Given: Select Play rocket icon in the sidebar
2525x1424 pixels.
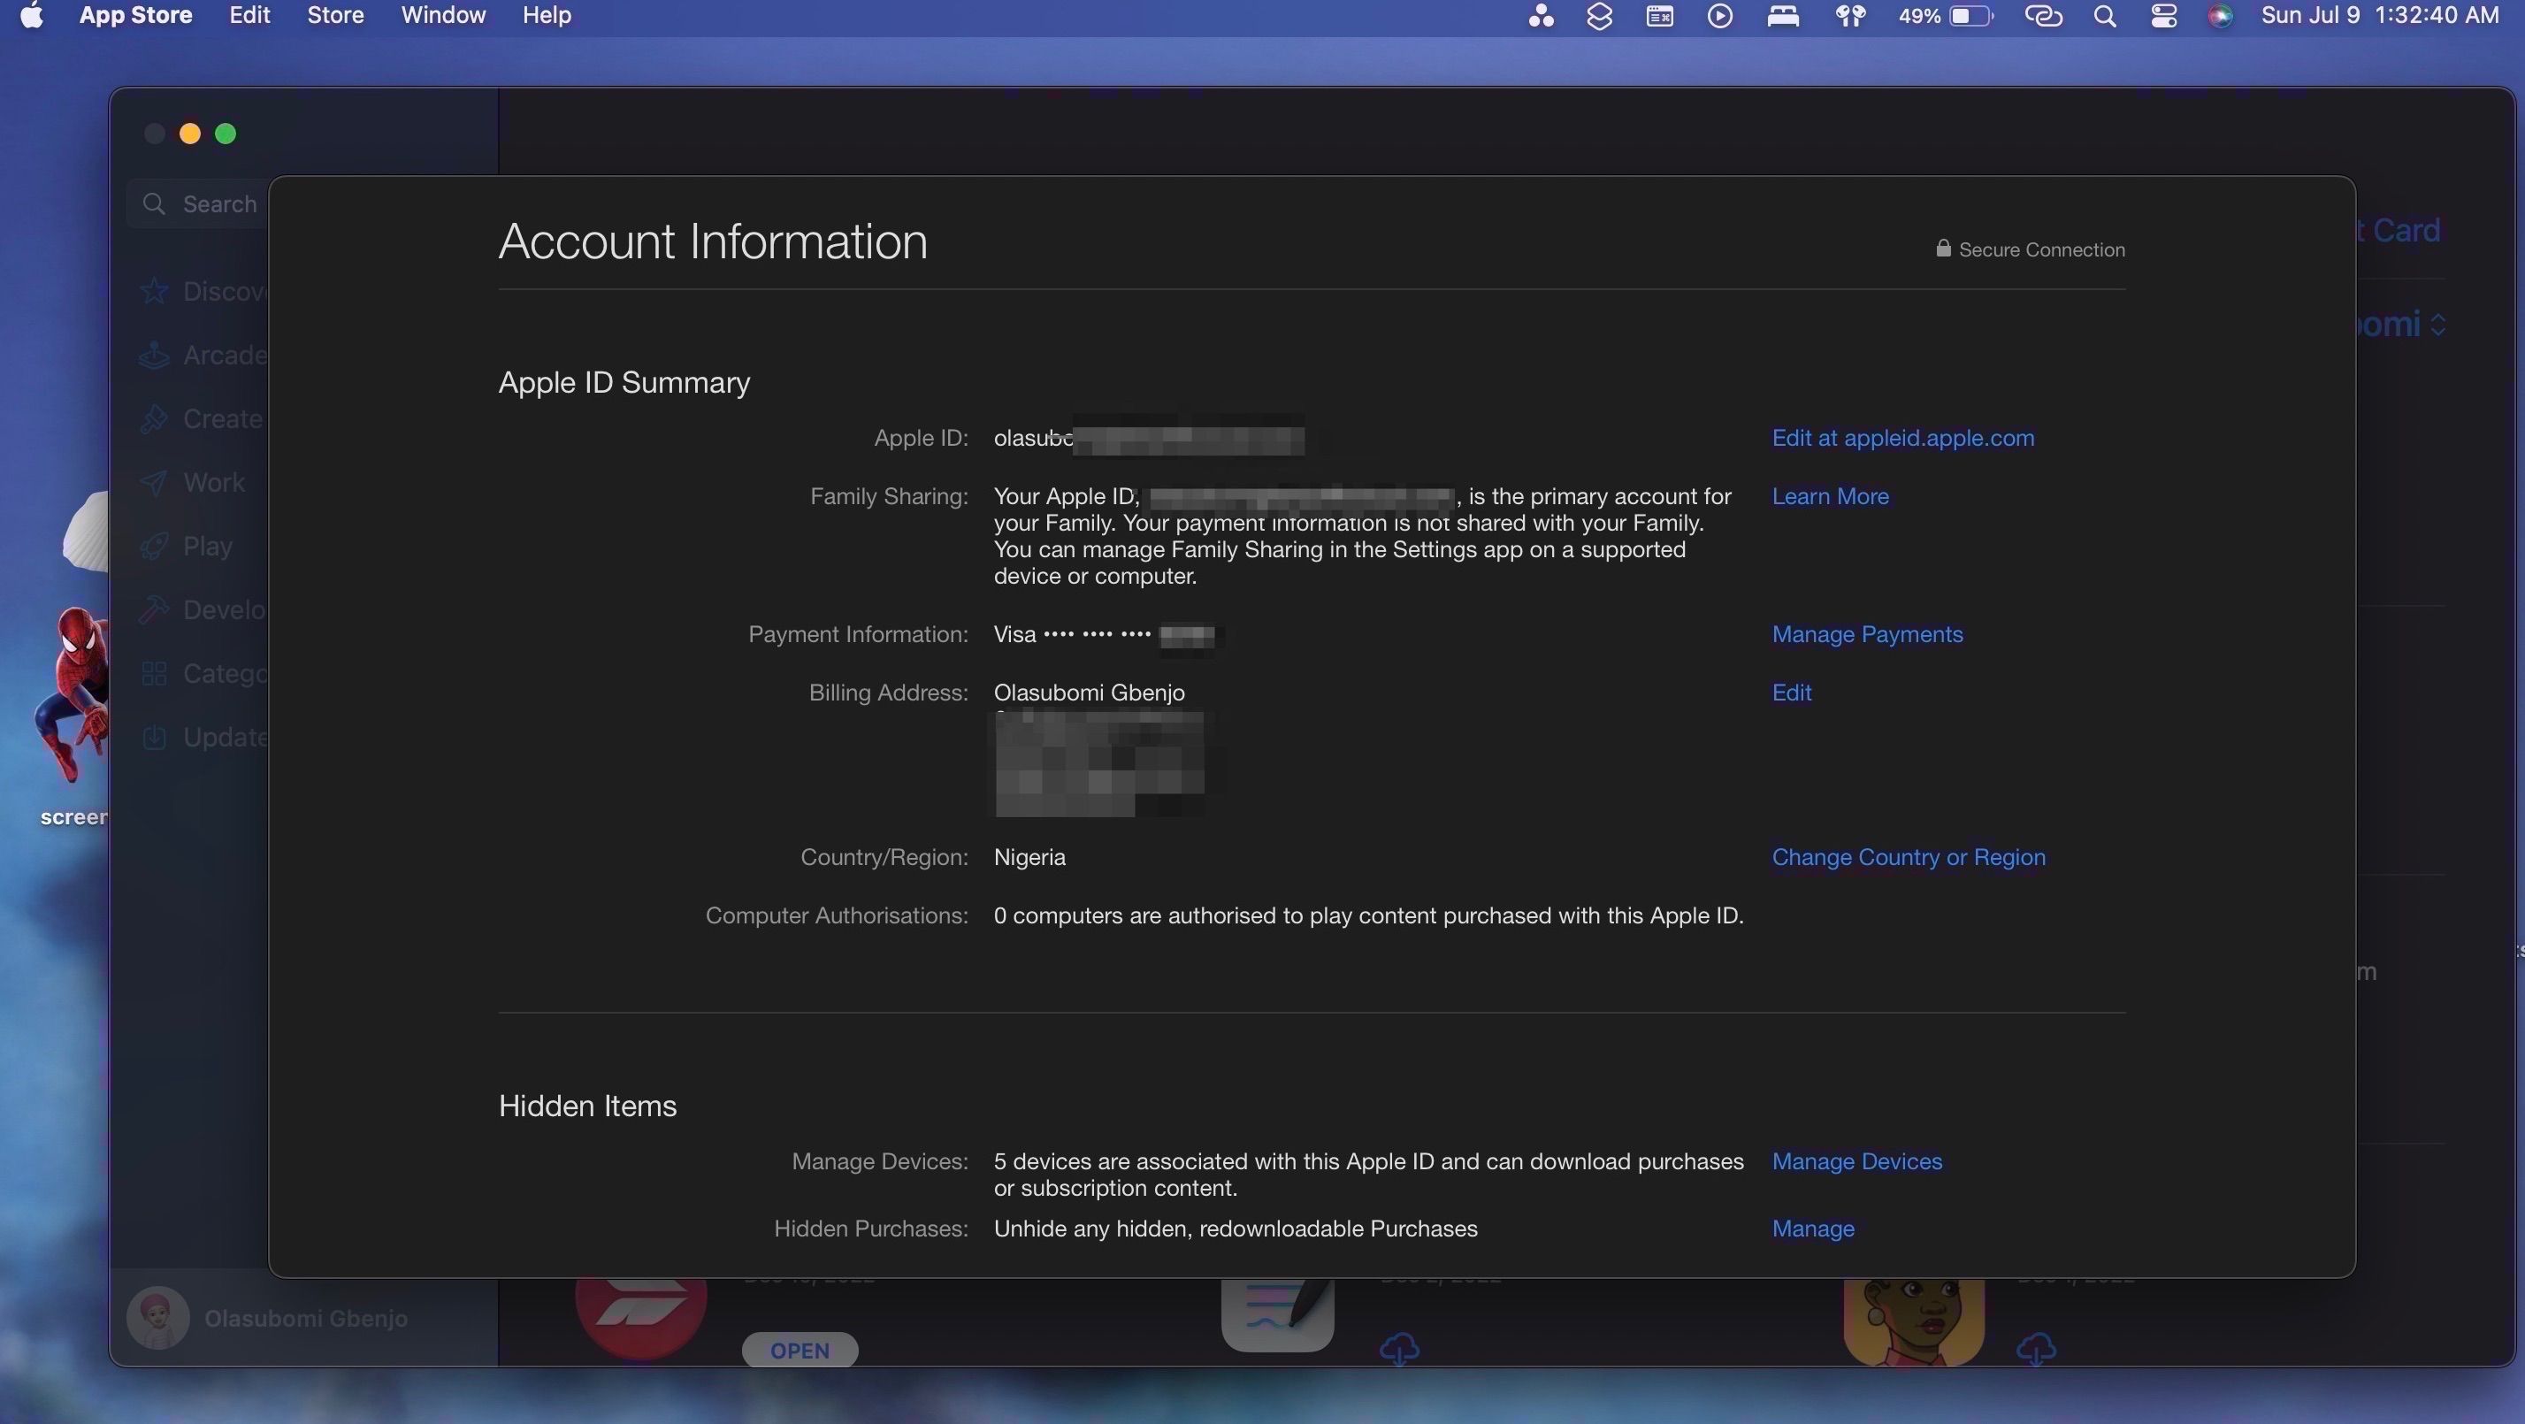Looking at the screenshot, I should click(x=154, y=546).
